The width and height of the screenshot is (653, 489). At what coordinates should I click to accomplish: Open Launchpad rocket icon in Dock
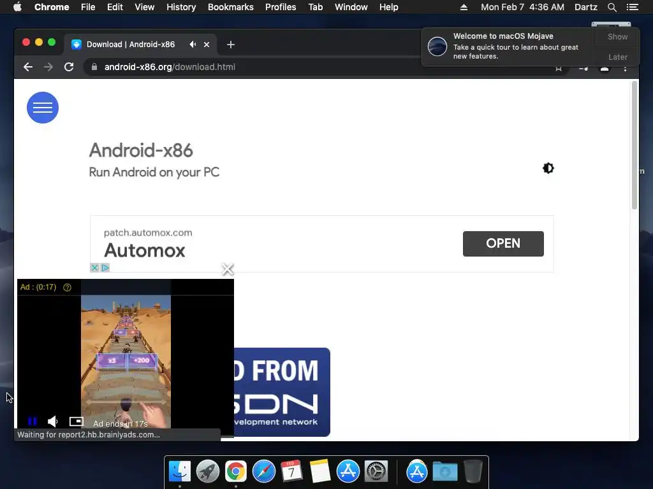click(x=208, y=471)
